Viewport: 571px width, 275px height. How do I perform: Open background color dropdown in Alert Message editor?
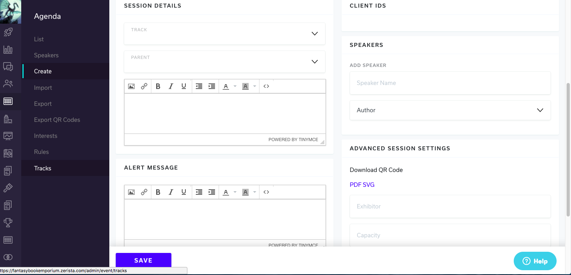[x=255, y=192]
